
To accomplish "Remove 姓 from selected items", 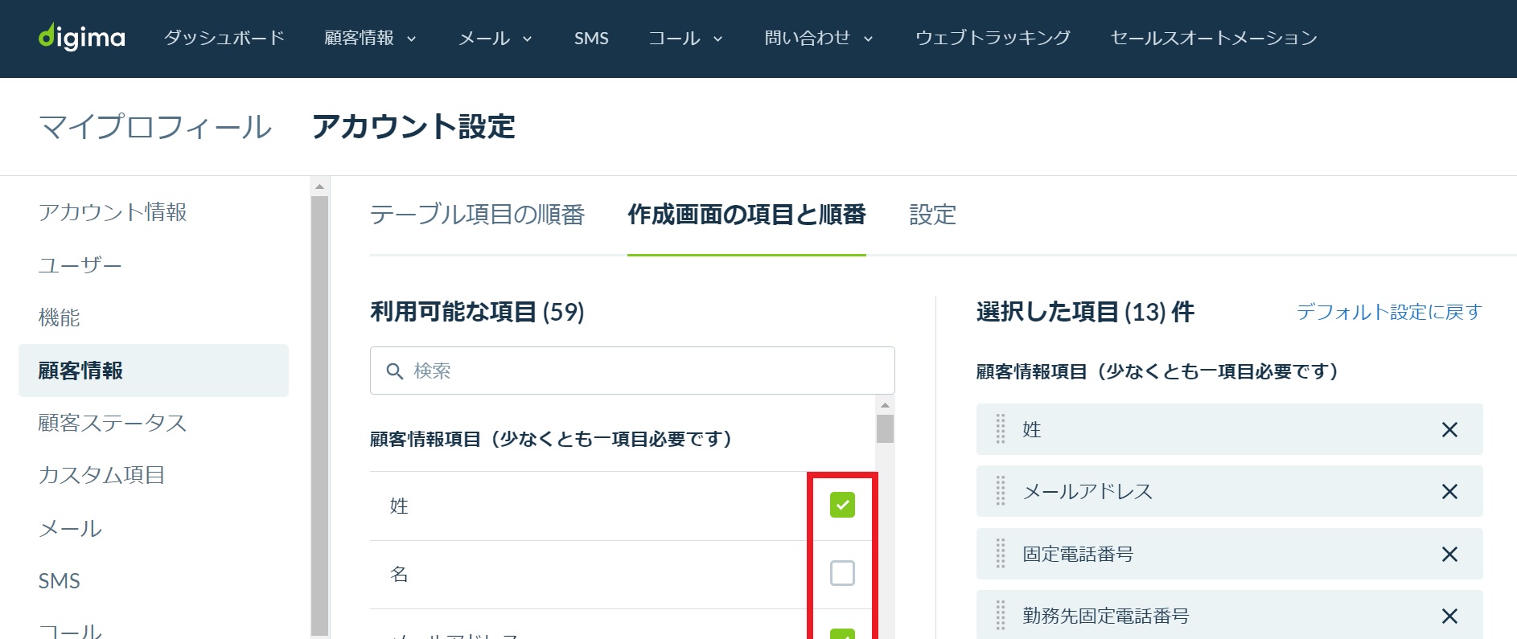I will [1449, 430].
